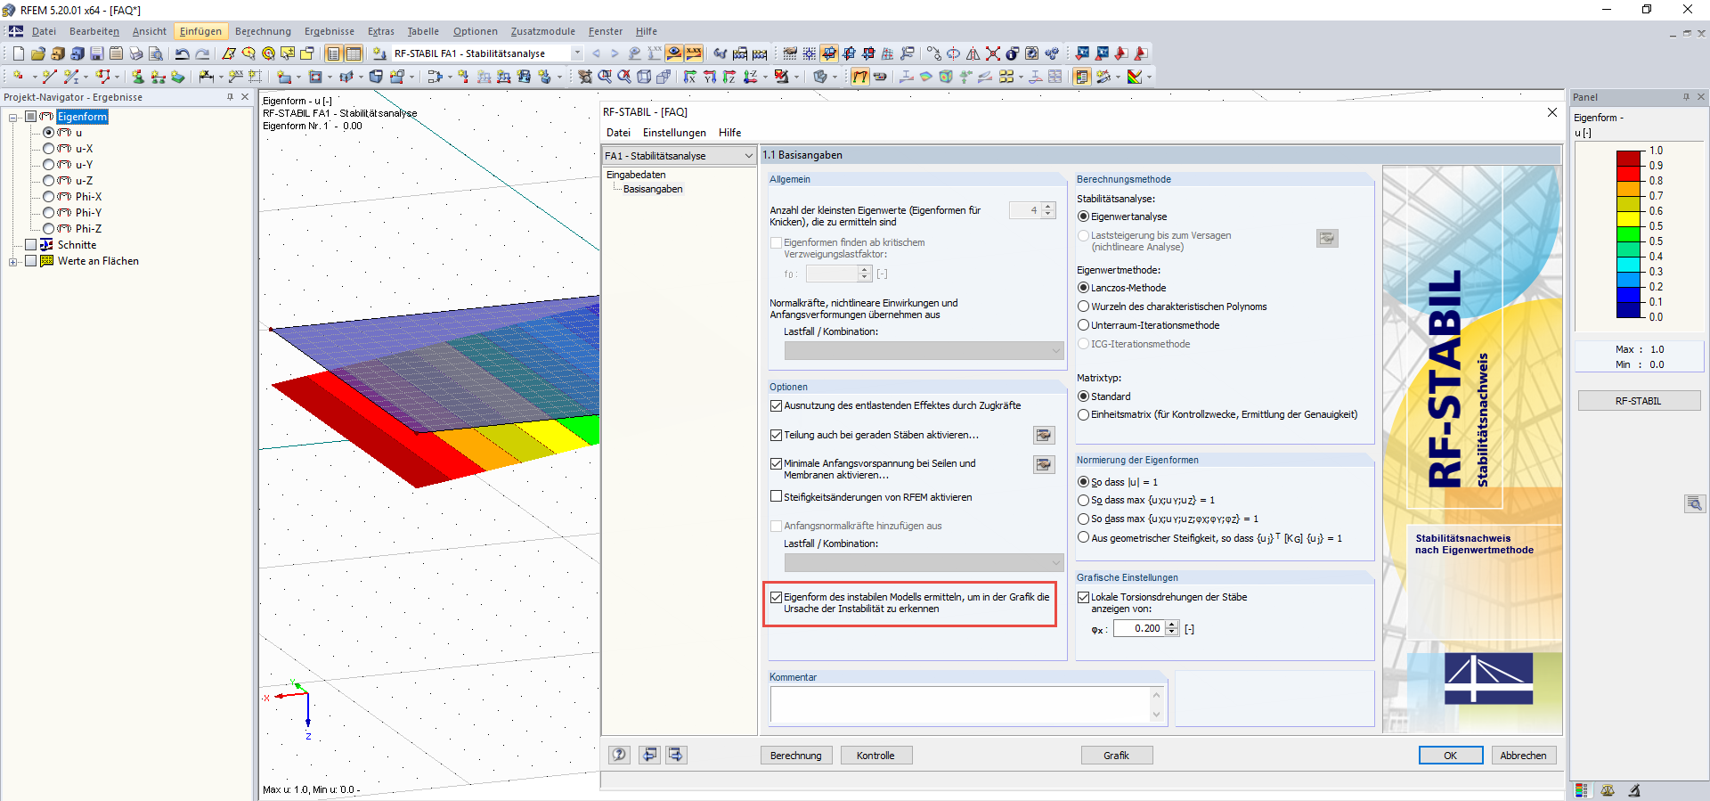
Task: Click Abbrechen to cancel
Action: (1523, 756)
